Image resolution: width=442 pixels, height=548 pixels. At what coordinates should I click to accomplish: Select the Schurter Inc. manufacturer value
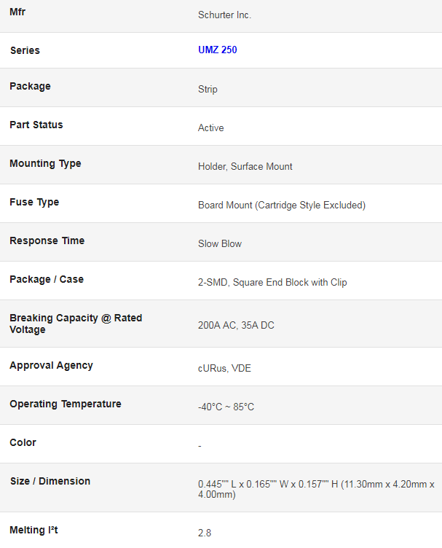click(x=224, y=15)
